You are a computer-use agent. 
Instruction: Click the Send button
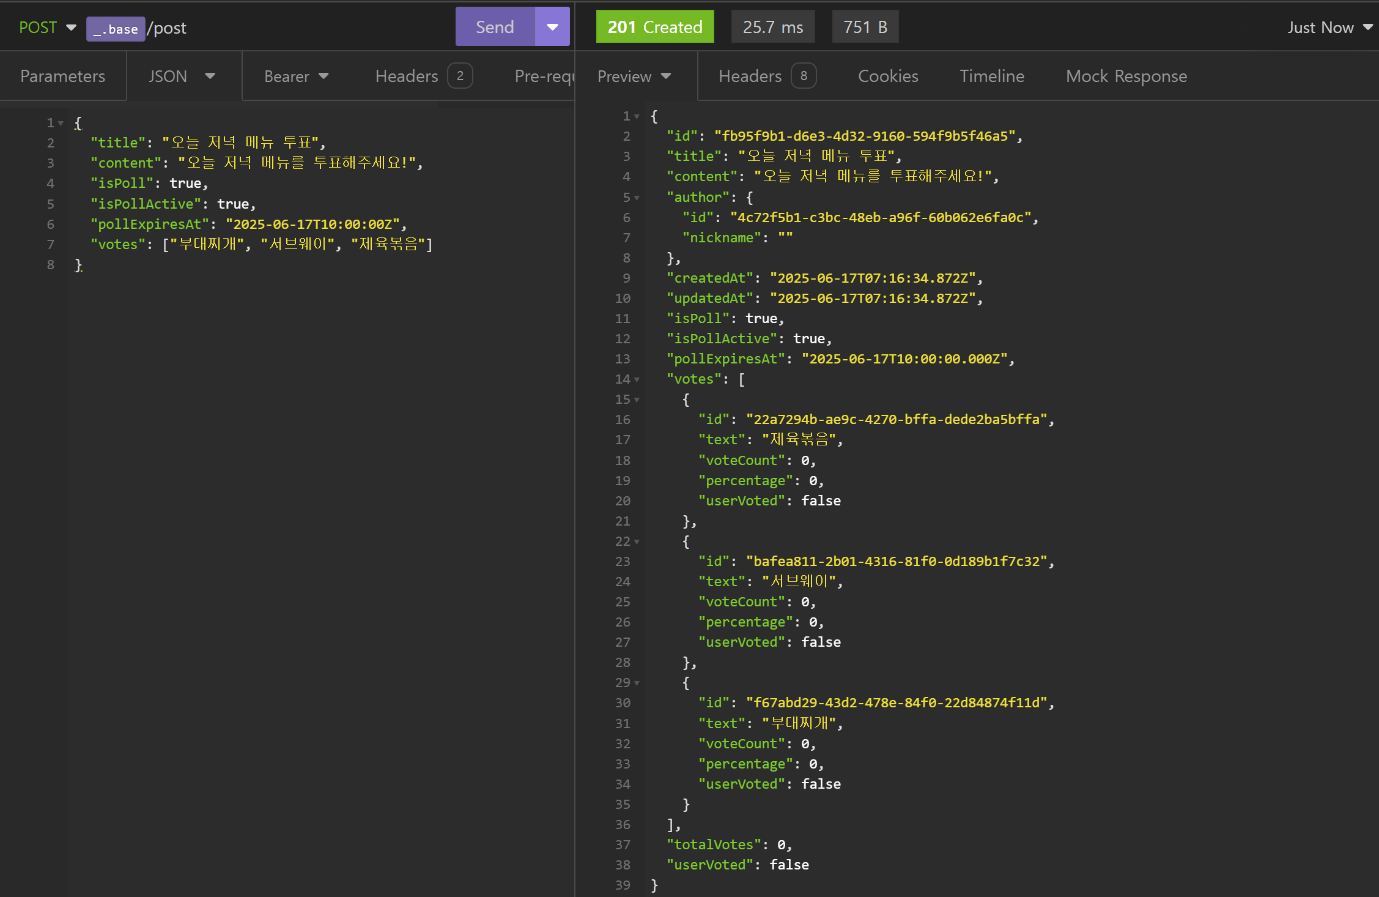point(495,27)
